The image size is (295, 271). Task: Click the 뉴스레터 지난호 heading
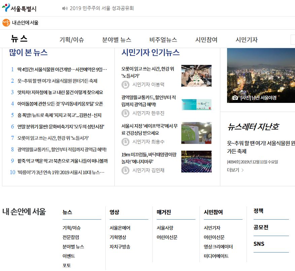(x=253, y=127)
